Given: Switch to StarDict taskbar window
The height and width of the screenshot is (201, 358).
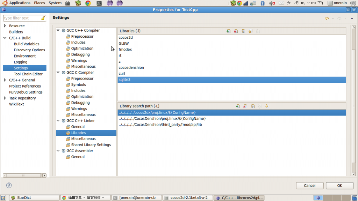Looking at the screenshot, I should tap(34, 198).
